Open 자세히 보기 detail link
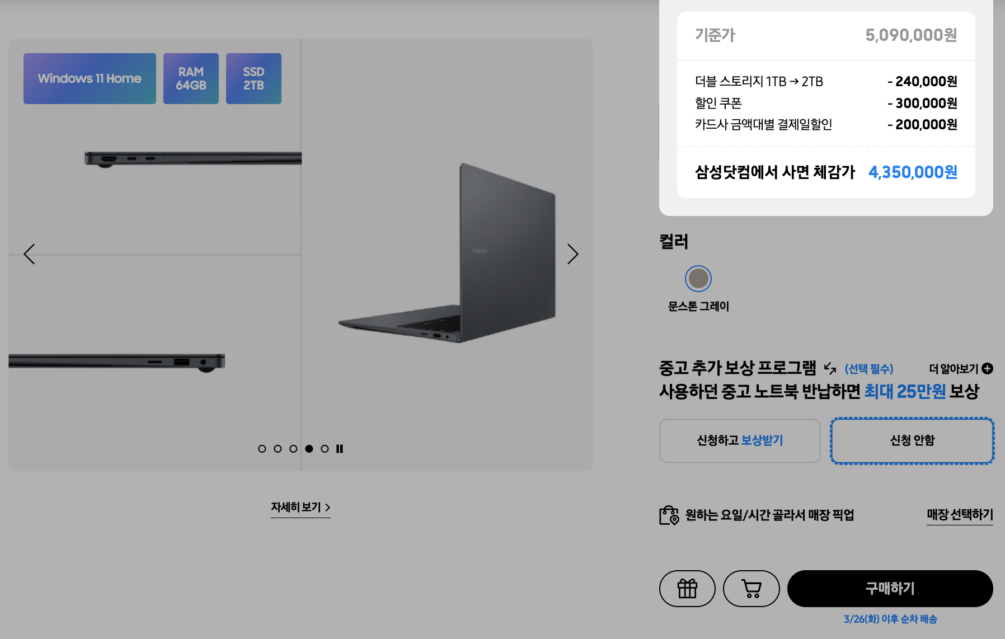 300,508
